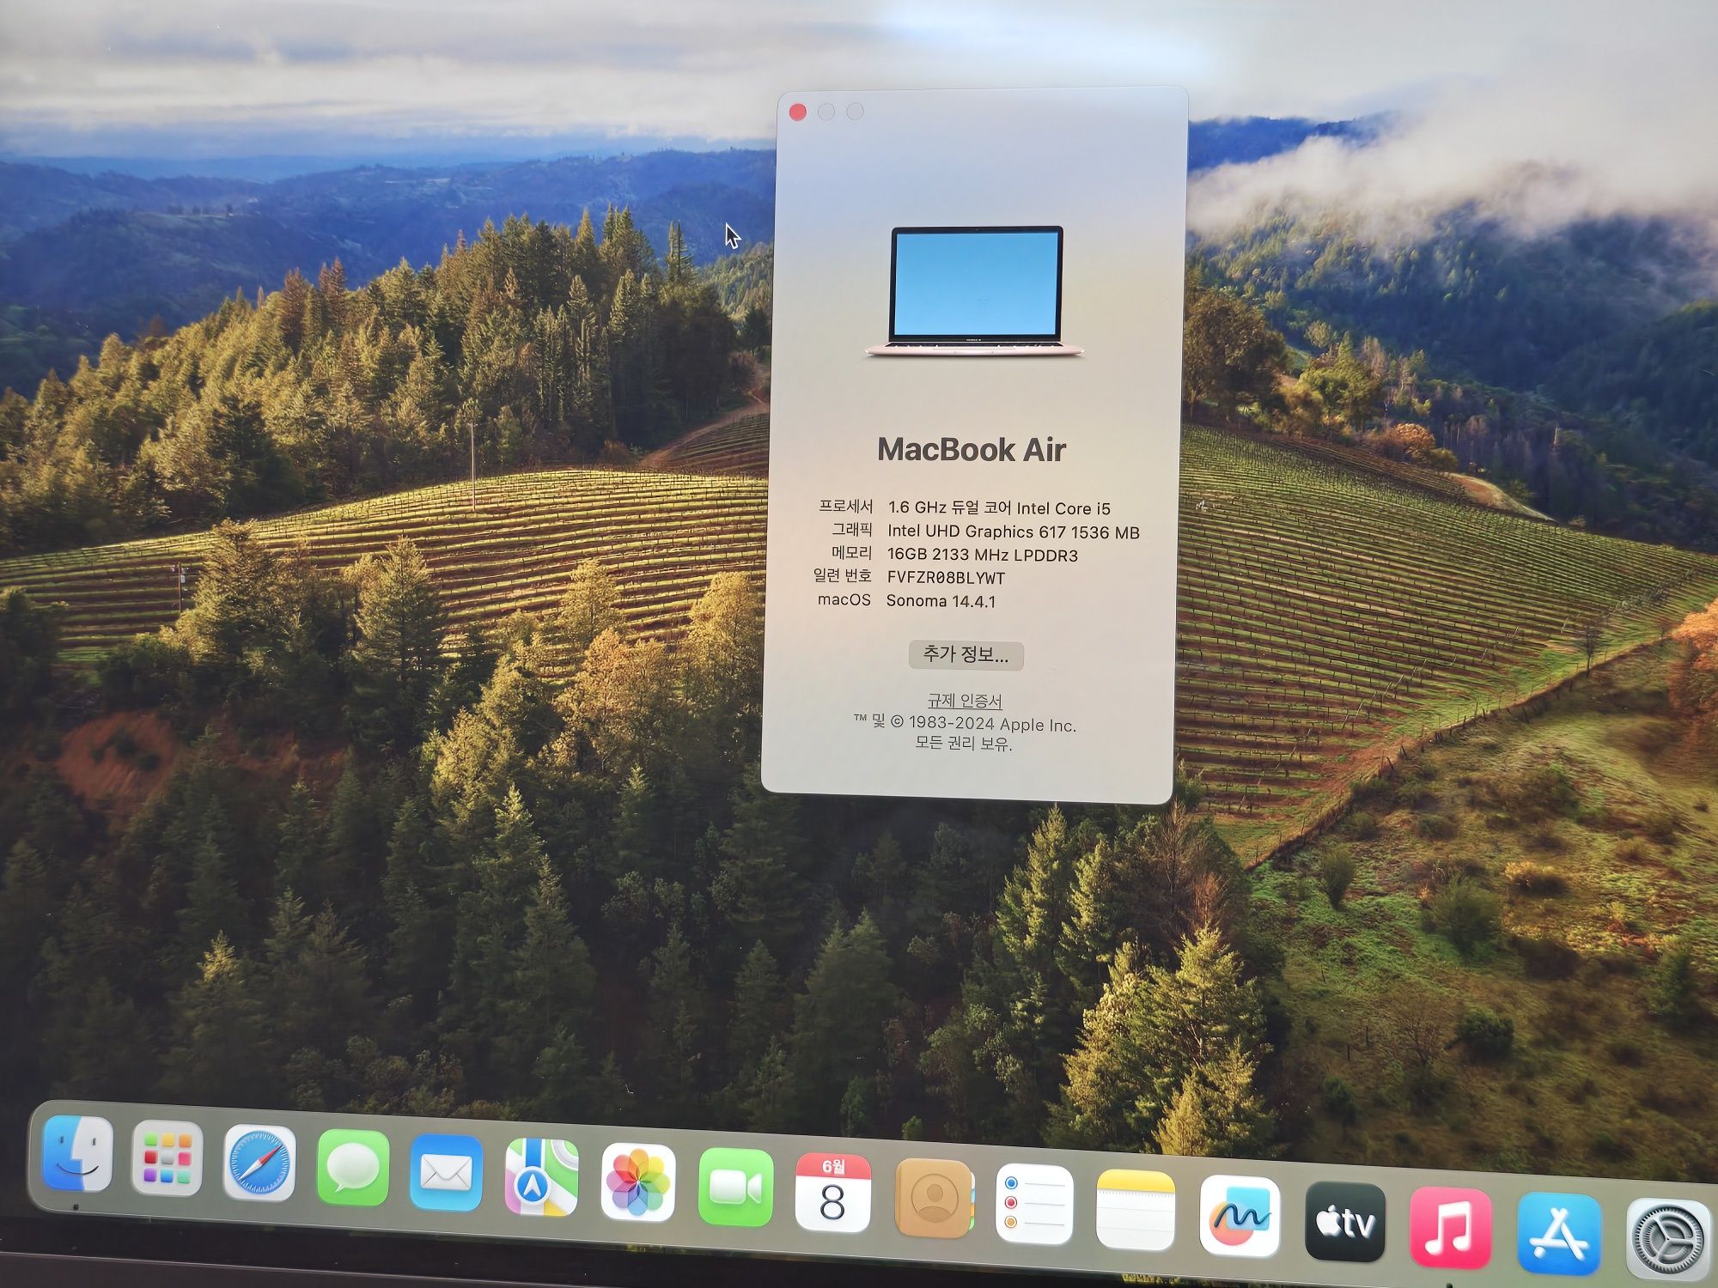
Task: Open the Contacts app icon
Action: [934, 1198]
